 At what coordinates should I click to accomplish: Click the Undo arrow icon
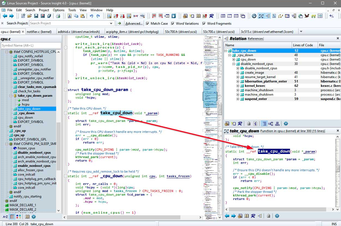pos(92,16)
